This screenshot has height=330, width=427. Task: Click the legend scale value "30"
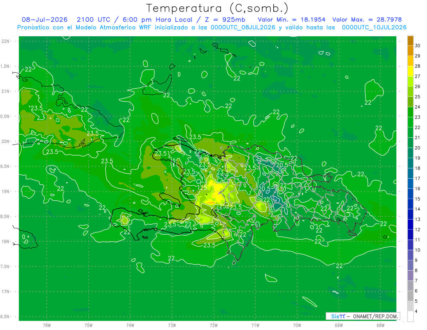418,46
